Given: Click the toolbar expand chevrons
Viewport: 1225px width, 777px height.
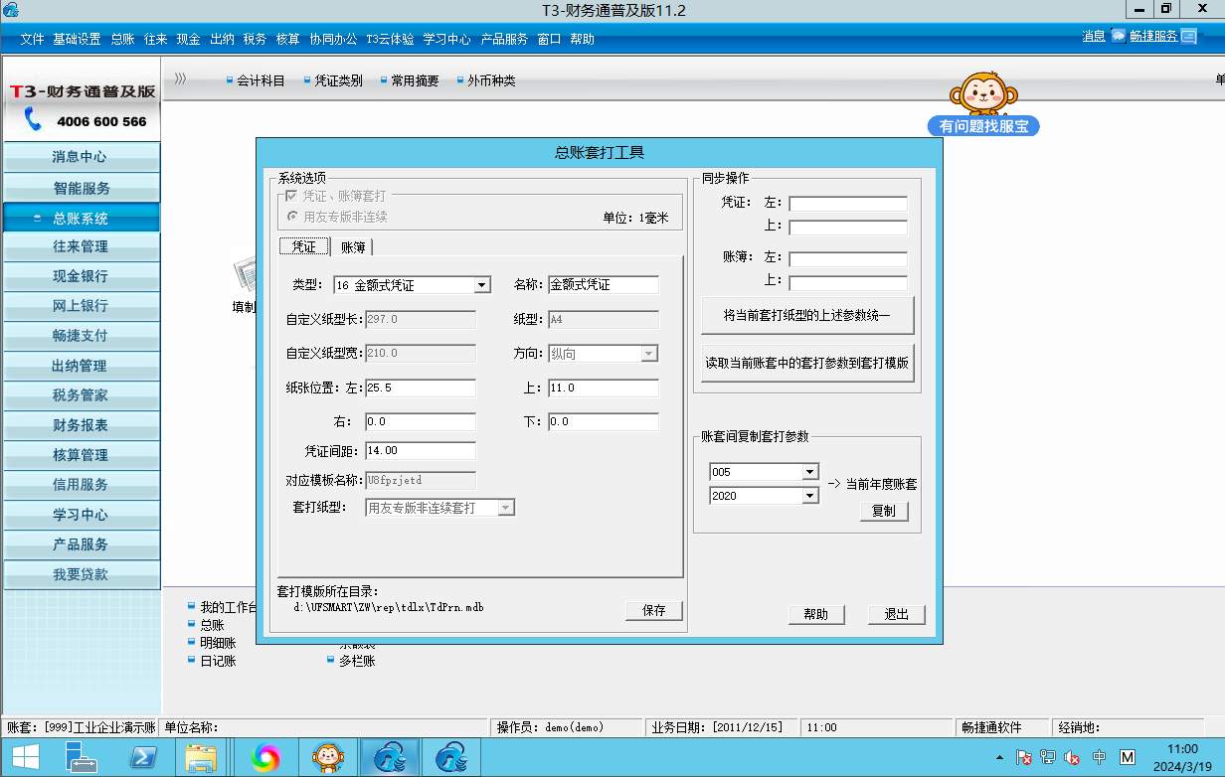Looking at the screenshot, I should click(x=180, y=79).
